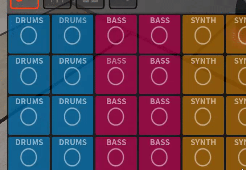Activate the bottom-row second DRUMS pad
246x170 pixels.
pos(73,153)
